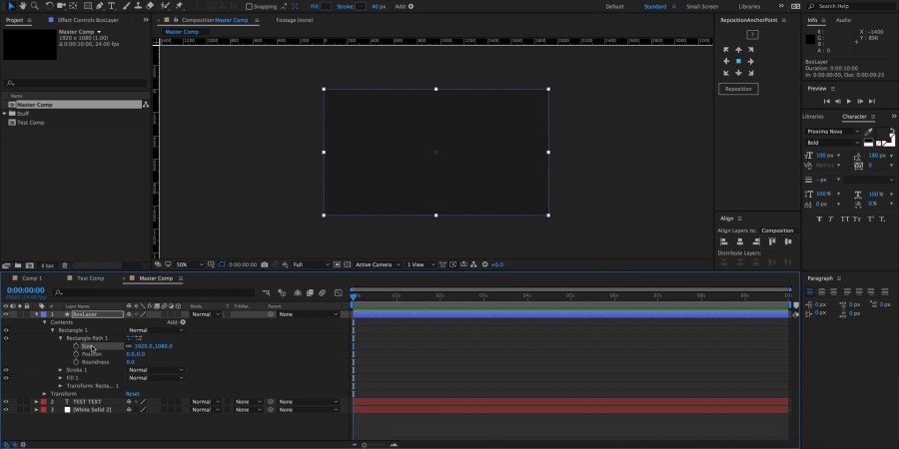The height and width of the screenshot is (449, 899).
Task: Select the Hand tool
Action: coord(22,6)
